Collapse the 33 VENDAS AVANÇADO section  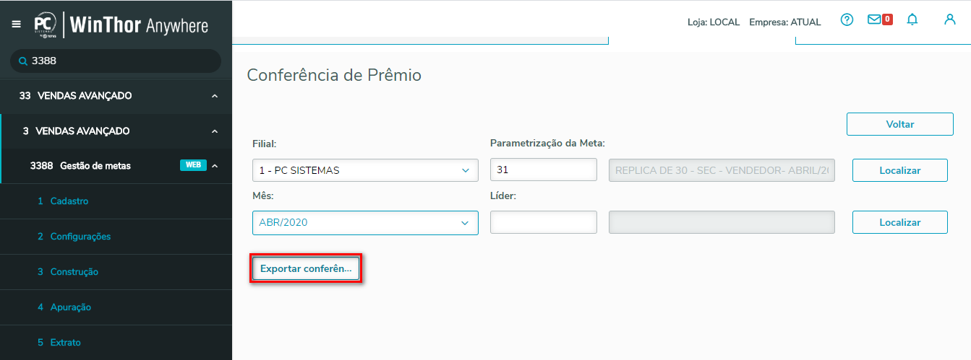(215, 96)
